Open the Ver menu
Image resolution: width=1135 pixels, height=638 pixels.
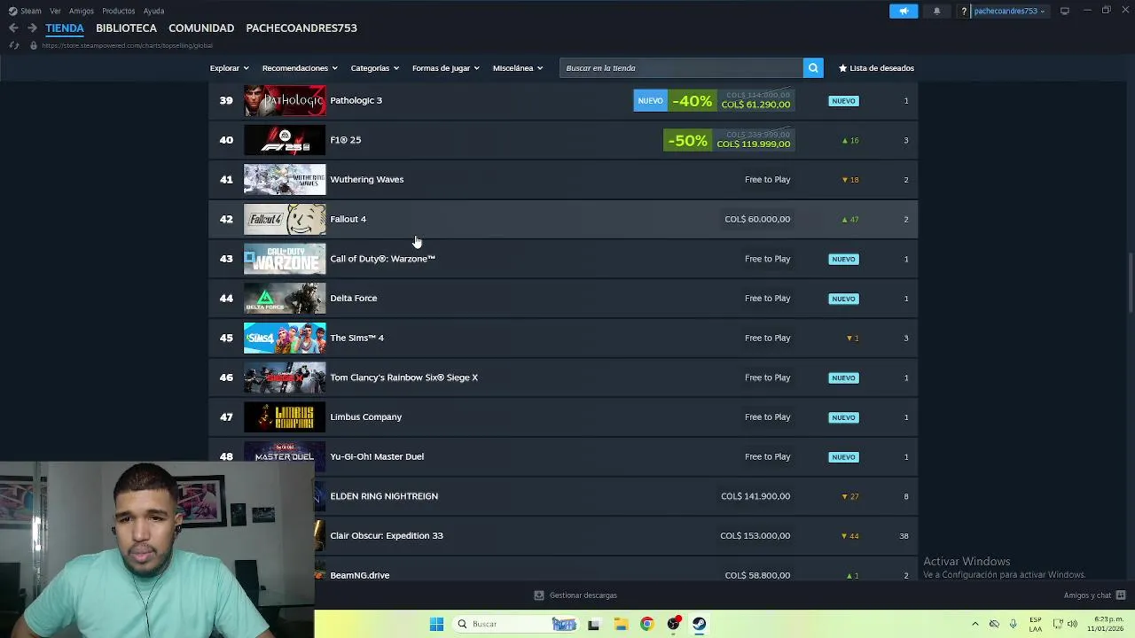tap(55, 11)
